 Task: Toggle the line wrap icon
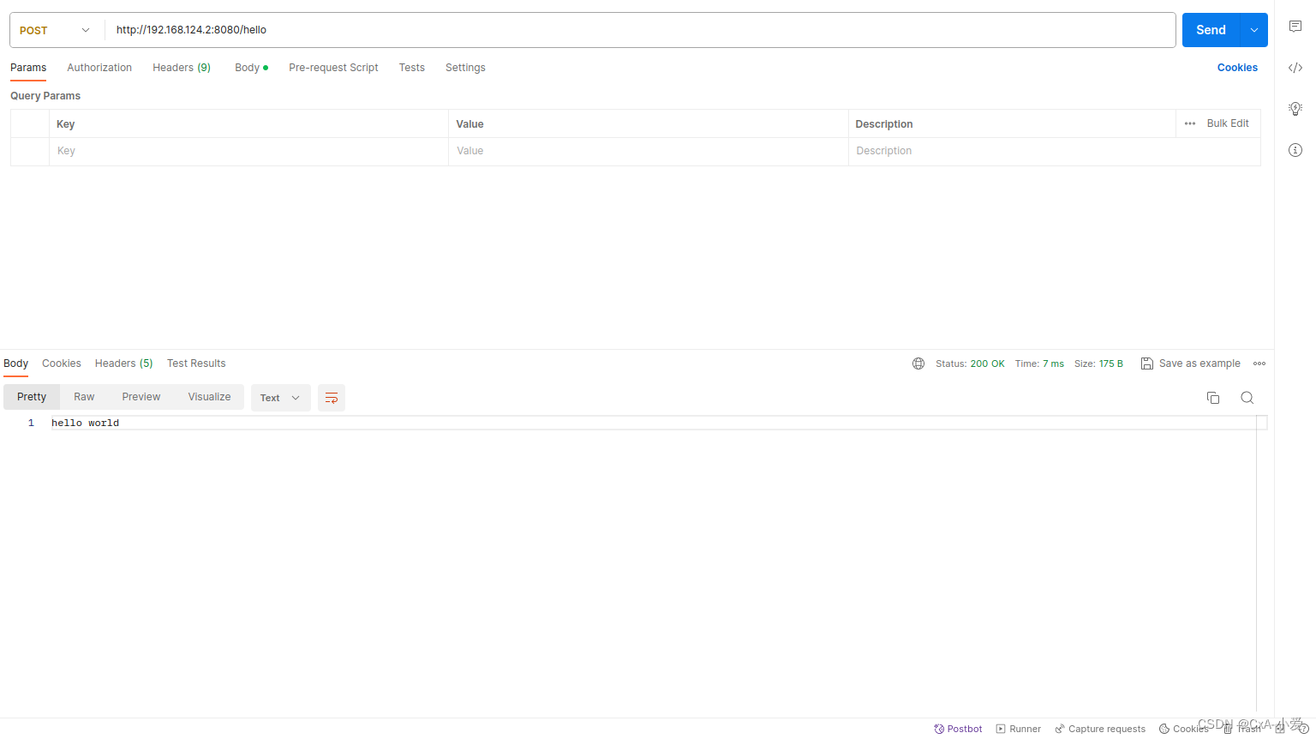(332, 398)
